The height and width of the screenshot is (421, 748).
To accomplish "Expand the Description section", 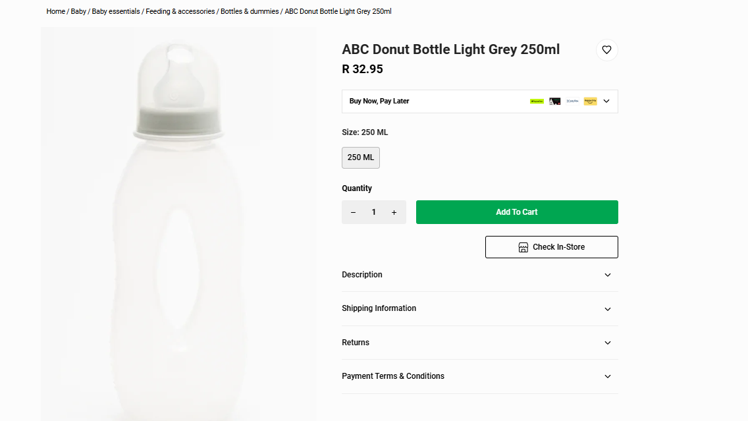I will click(607, 275).
